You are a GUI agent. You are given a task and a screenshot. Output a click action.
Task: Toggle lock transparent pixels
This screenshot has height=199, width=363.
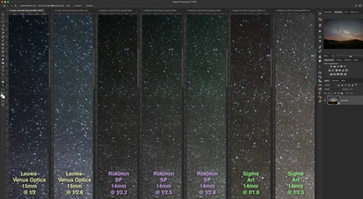tap(329, 93)
